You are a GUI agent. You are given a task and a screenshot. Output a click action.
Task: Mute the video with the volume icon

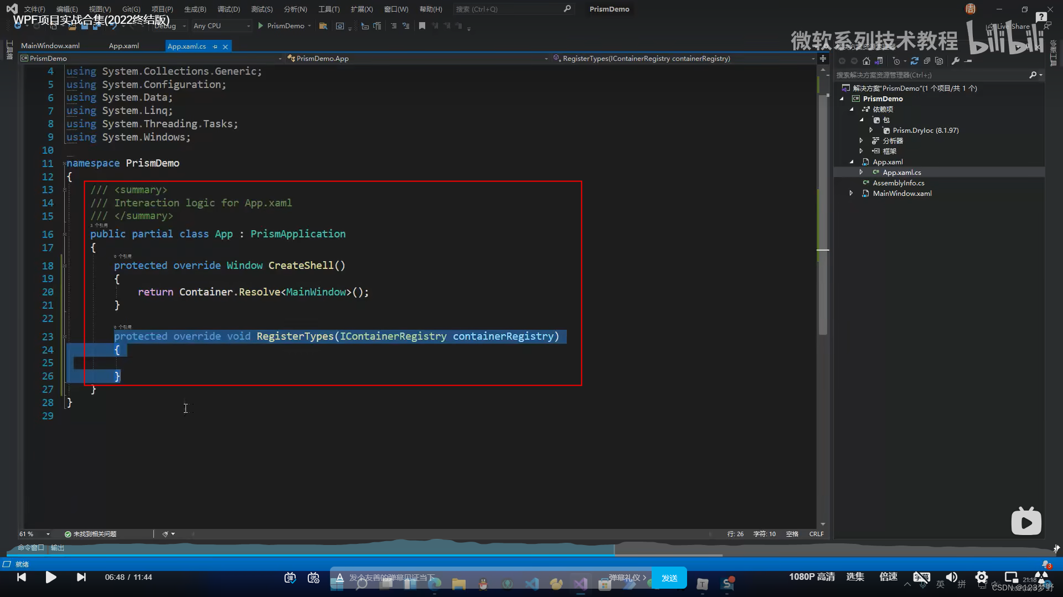point(951,577)
